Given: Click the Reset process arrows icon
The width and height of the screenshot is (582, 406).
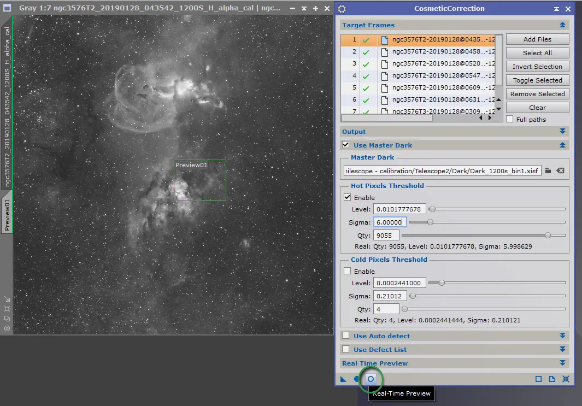Looking at the screenshot, I should coord(566,379).
